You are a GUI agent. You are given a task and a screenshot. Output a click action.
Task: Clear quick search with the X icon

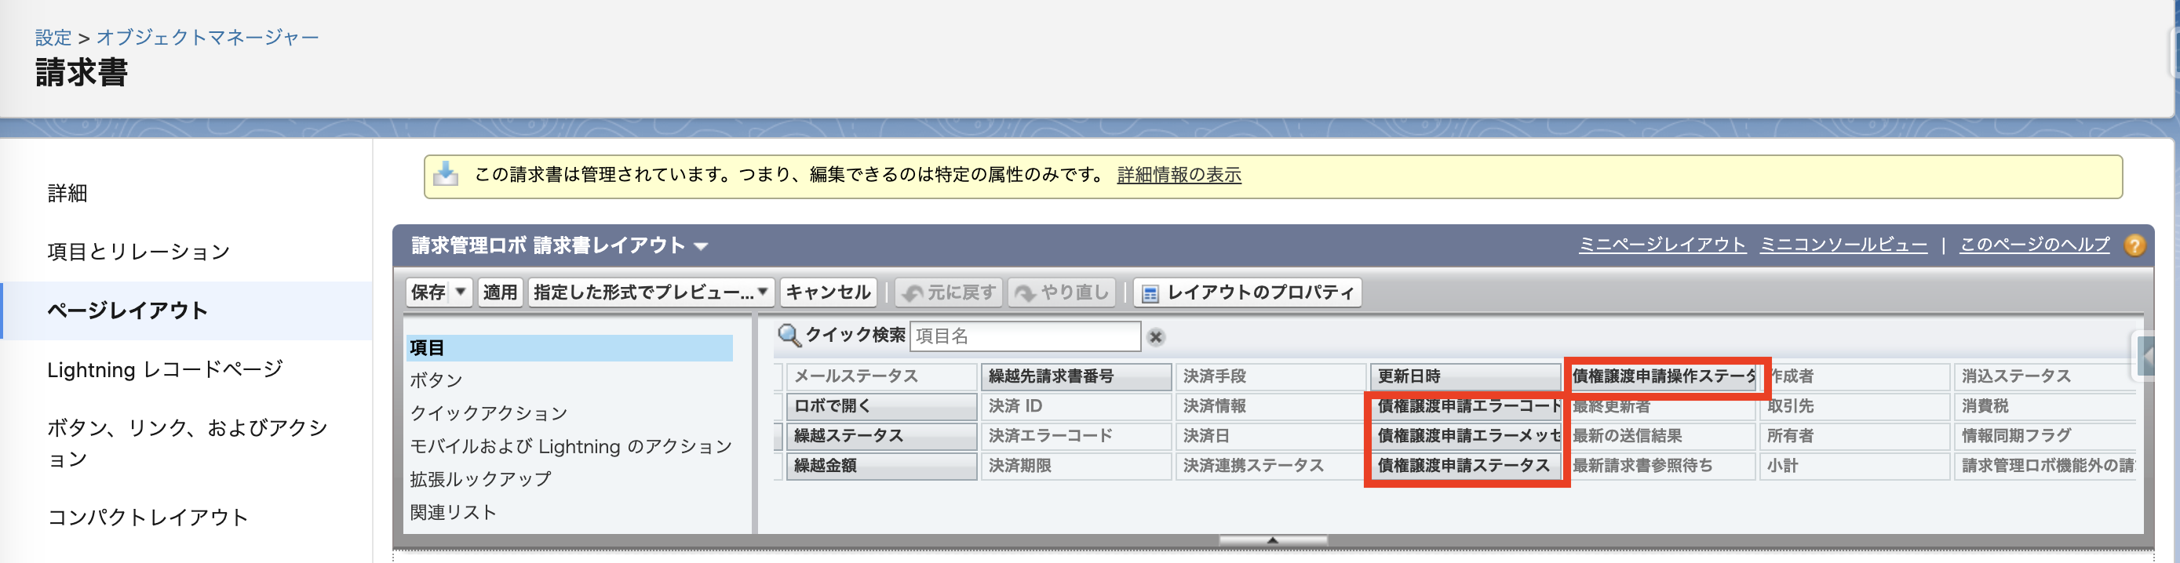(1156, 336)
